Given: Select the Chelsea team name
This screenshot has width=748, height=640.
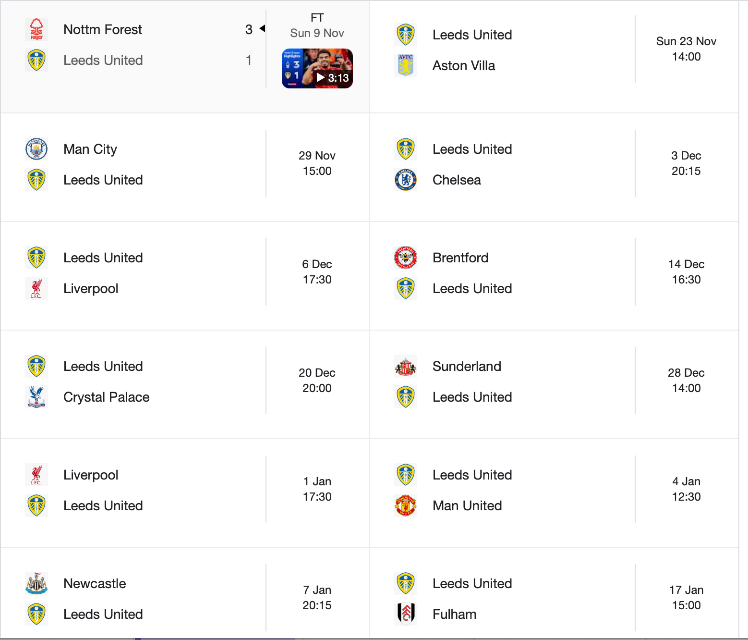Looking at the screenshot, I should click(x=457, y=180).
